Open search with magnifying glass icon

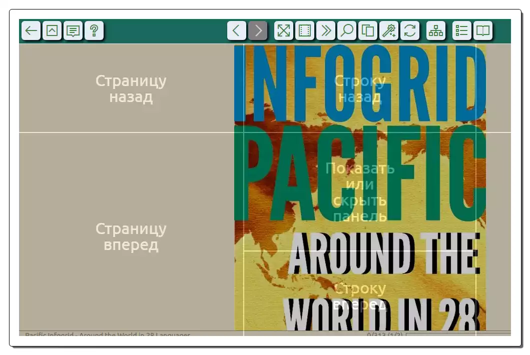click(347, 30)
